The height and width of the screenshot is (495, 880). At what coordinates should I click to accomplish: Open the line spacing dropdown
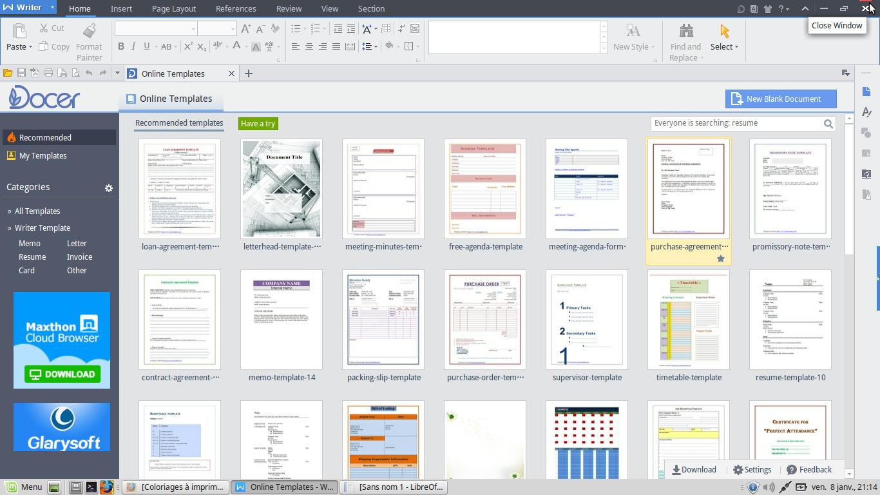[376, 46]
